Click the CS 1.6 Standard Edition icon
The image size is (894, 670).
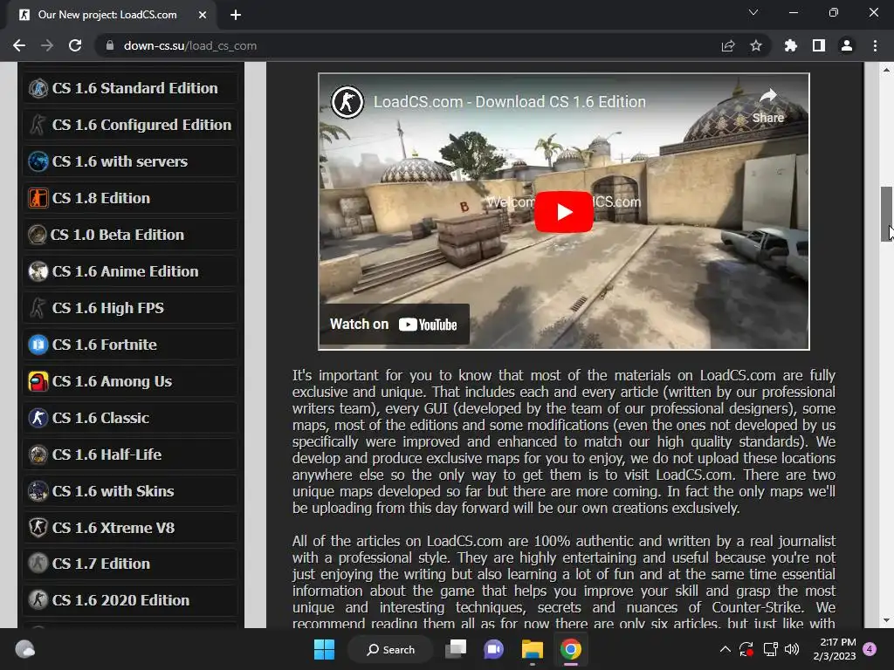point(38,88)
